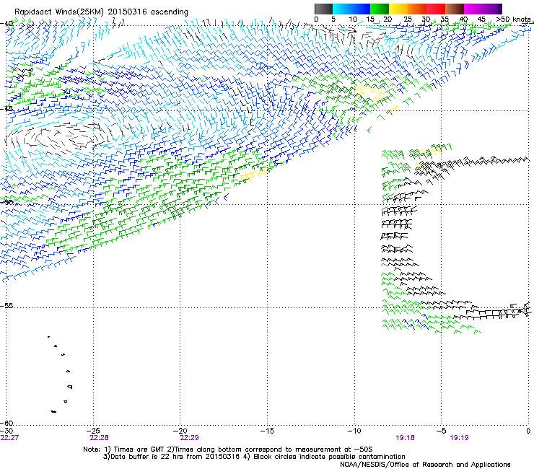The height and width of the screenshot is (469, 534).
Task: Click the longitude label '-20'
Action: click(x=181, y=431)
